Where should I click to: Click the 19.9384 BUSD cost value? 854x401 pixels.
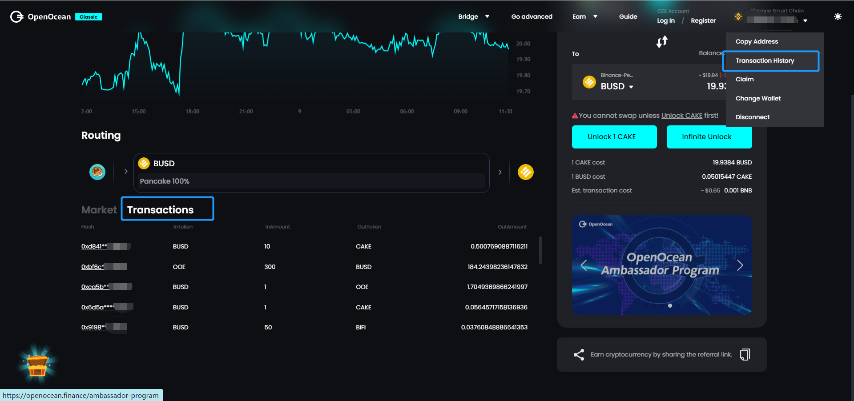click(732, 162)
